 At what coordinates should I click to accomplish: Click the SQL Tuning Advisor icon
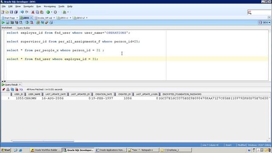(x=21, y=23)
